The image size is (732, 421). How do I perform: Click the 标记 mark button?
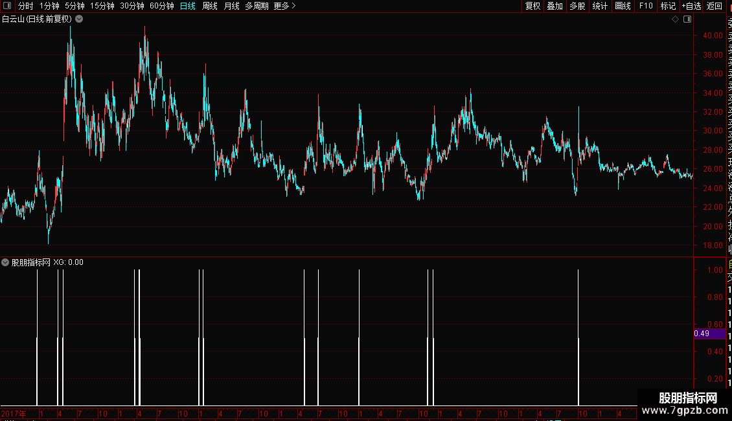click(x=668, y=6)
